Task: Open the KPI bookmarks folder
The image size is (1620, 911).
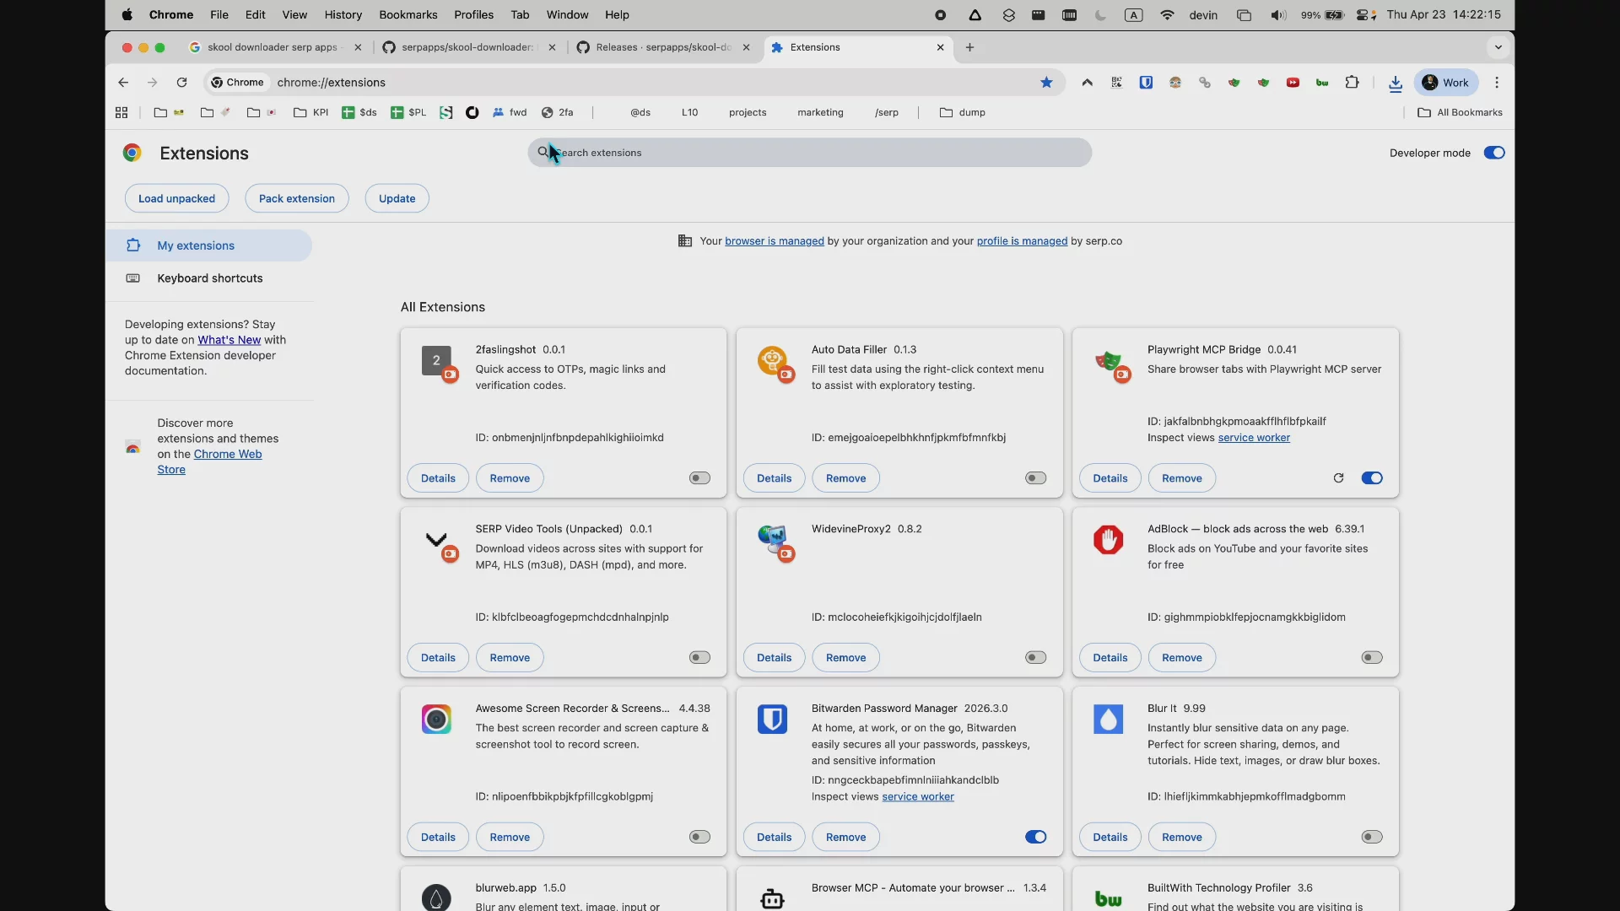Action: [x=310, y=112]
